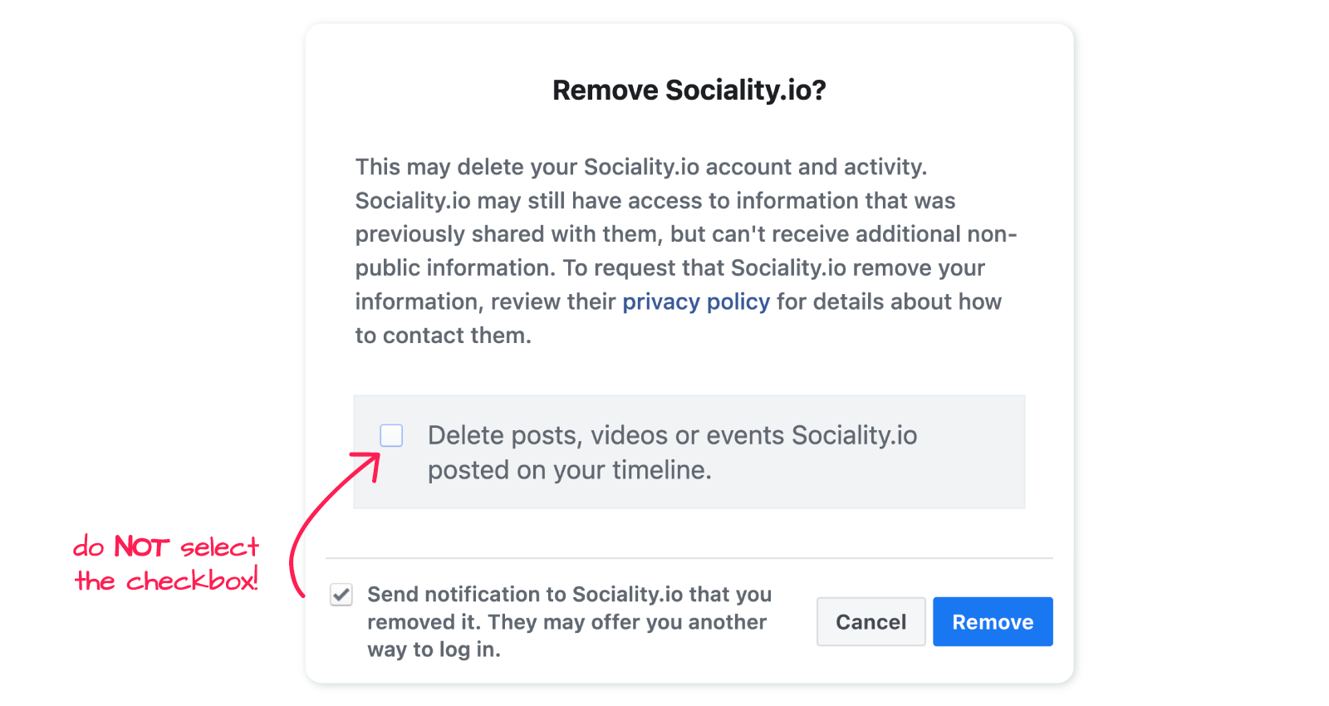This screenshot has width=1329, height=706.
Task: Click the bold word "NOT" in the red note
Action: 142,547
